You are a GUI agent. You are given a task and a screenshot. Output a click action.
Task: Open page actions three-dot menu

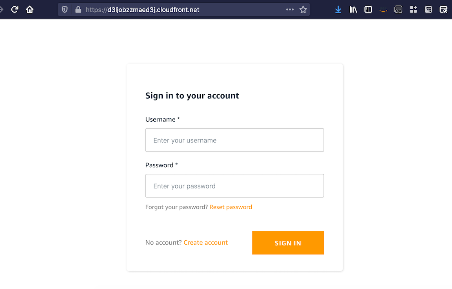click(290, 10)
